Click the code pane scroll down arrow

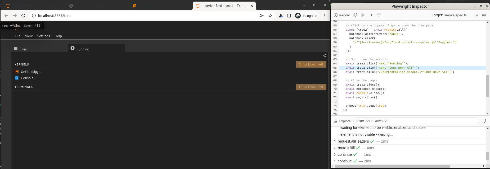(488, 113)
